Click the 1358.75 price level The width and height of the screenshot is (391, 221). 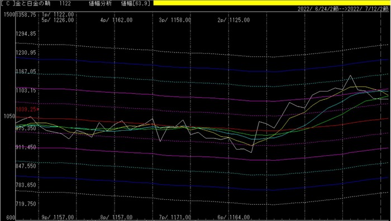point(26,15)
